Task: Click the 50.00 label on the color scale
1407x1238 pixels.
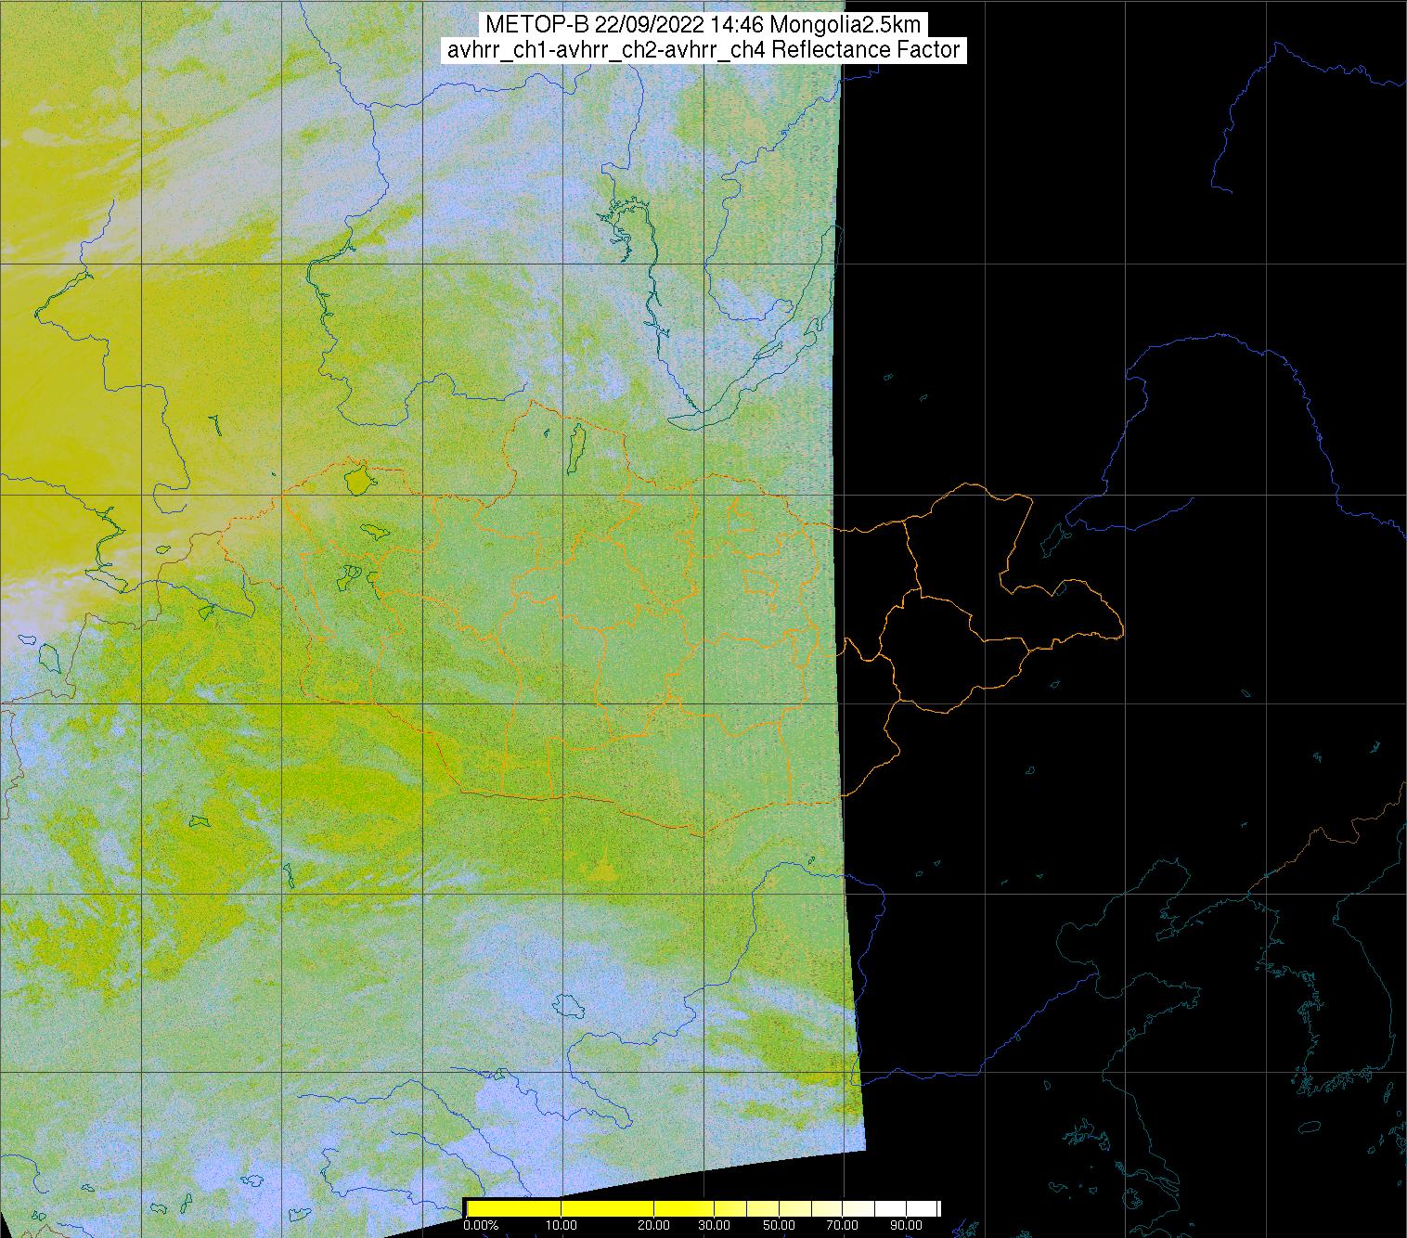Action: (x=779, y=1225)
